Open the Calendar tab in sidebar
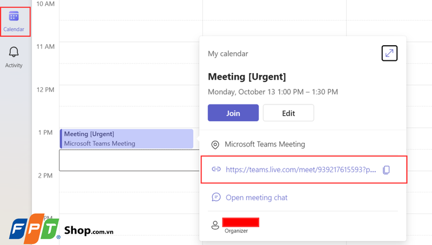The width and height of the screenshot is (432, 245). click(x=14, y=22)
